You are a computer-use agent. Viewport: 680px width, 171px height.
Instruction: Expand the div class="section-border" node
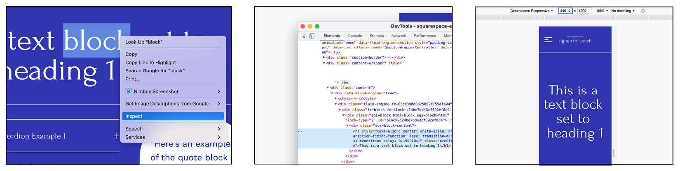tap(324, 58)
